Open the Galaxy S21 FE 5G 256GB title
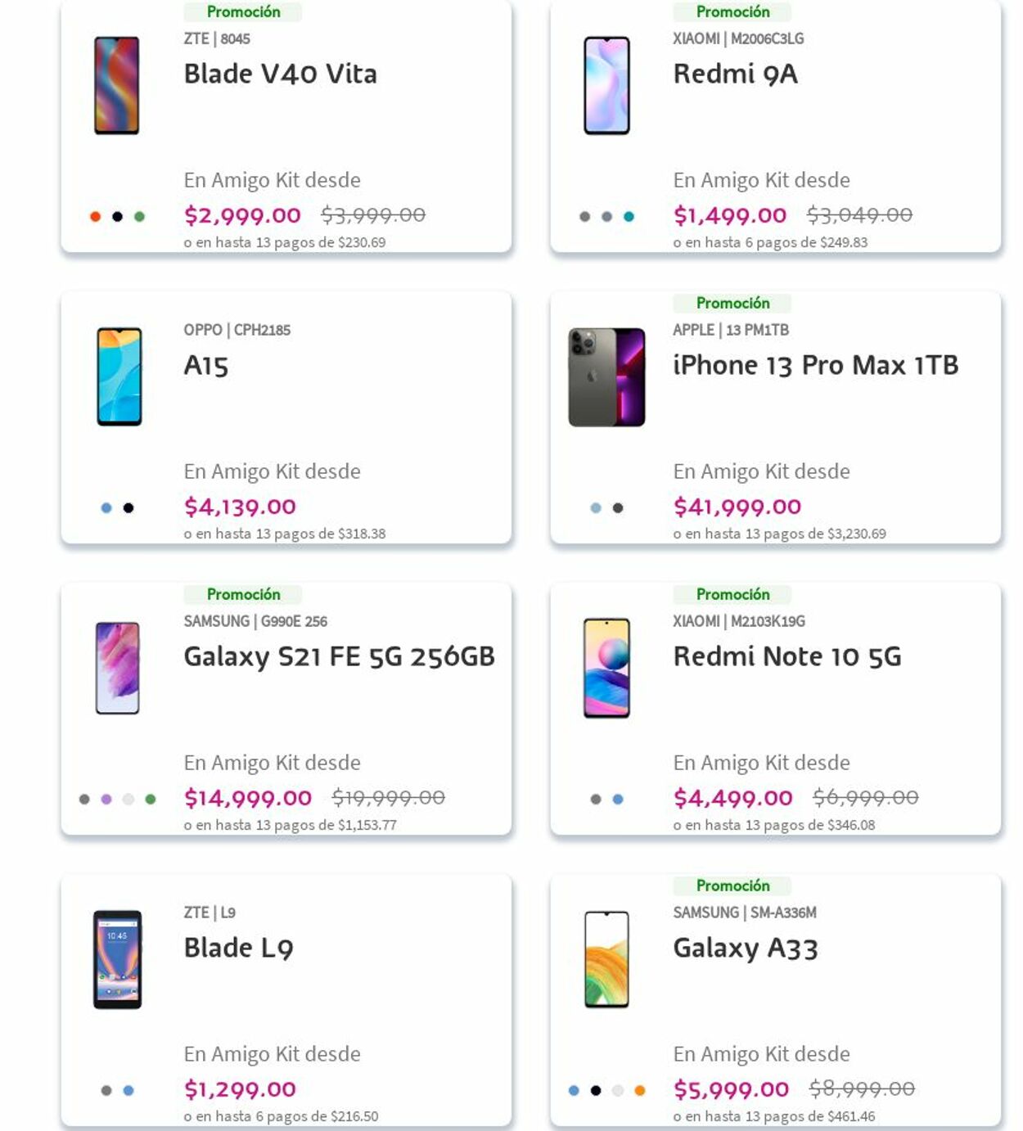1023x1131 pixels. click(x=339, y=657)
